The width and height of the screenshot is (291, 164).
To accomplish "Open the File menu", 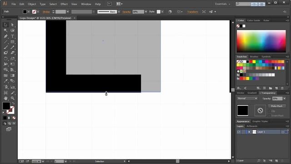I will (x=14, y=4).
